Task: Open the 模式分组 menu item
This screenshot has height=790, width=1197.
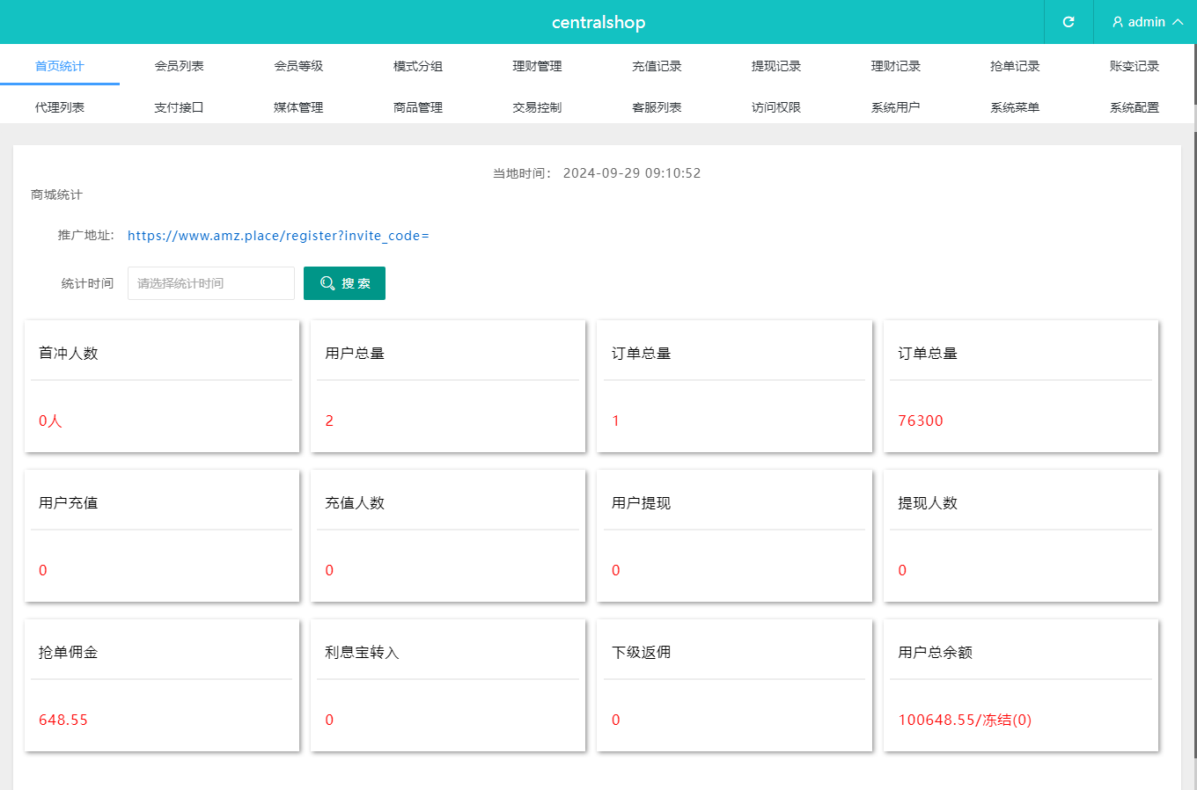Action: point(418,66)
